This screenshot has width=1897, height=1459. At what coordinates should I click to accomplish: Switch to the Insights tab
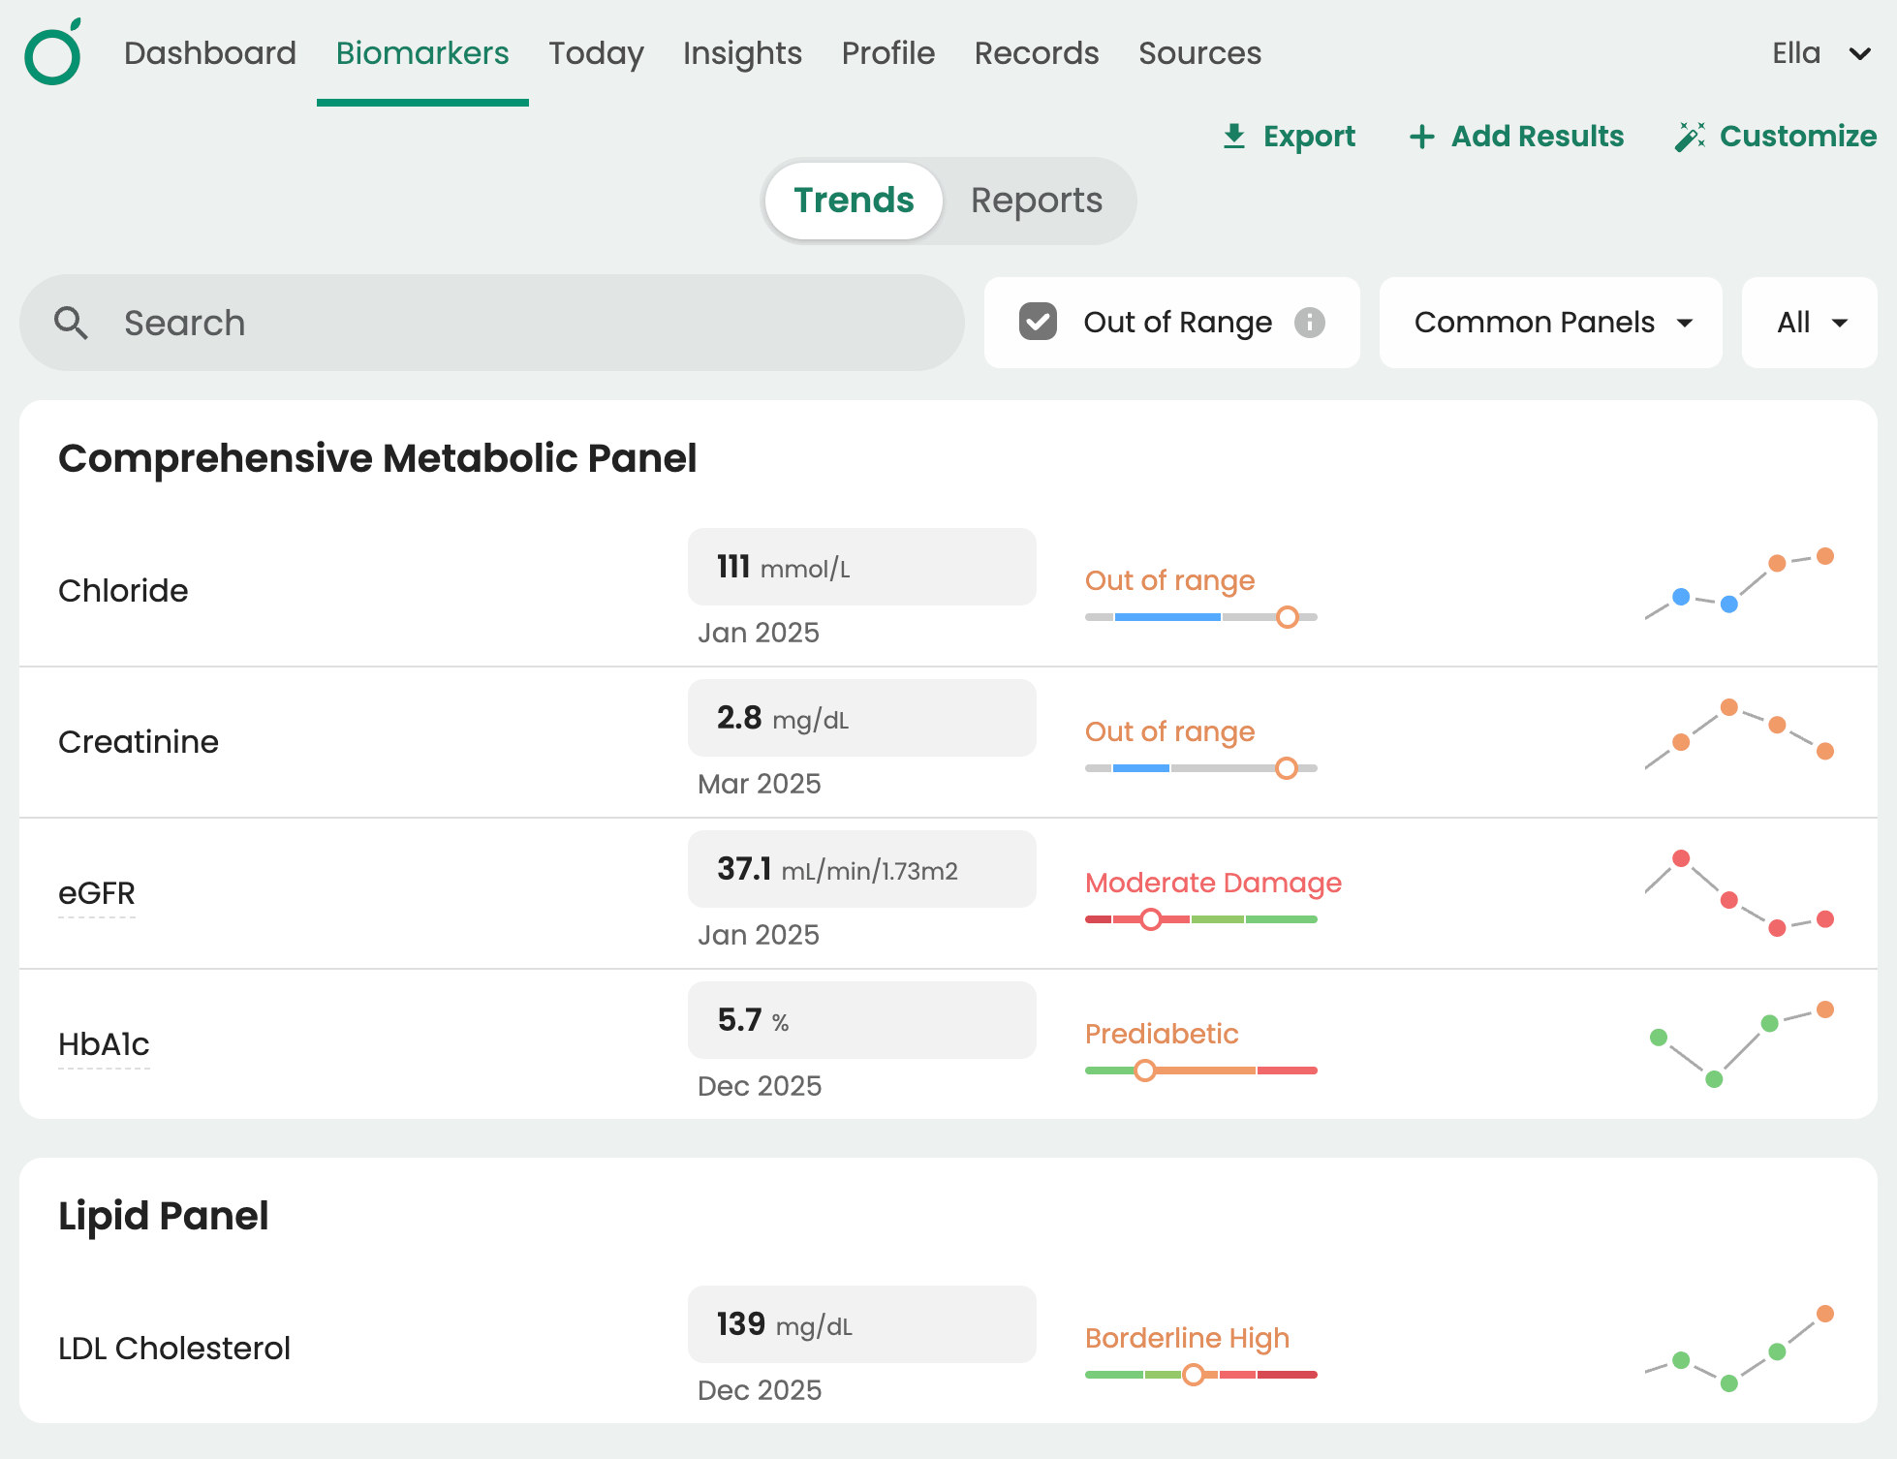[742, 53]
